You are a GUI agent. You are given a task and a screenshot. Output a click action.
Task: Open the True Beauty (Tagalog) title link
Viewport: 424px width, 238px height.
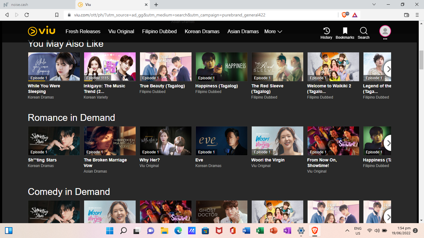(162, 86)
